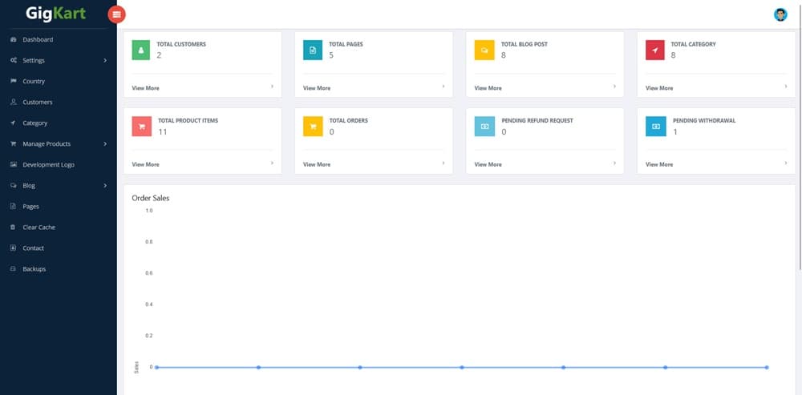Expand the Settings sidebar submenu
Viewport: 802px width, 395px height.
pyautogui.click(x=58, y=61)
